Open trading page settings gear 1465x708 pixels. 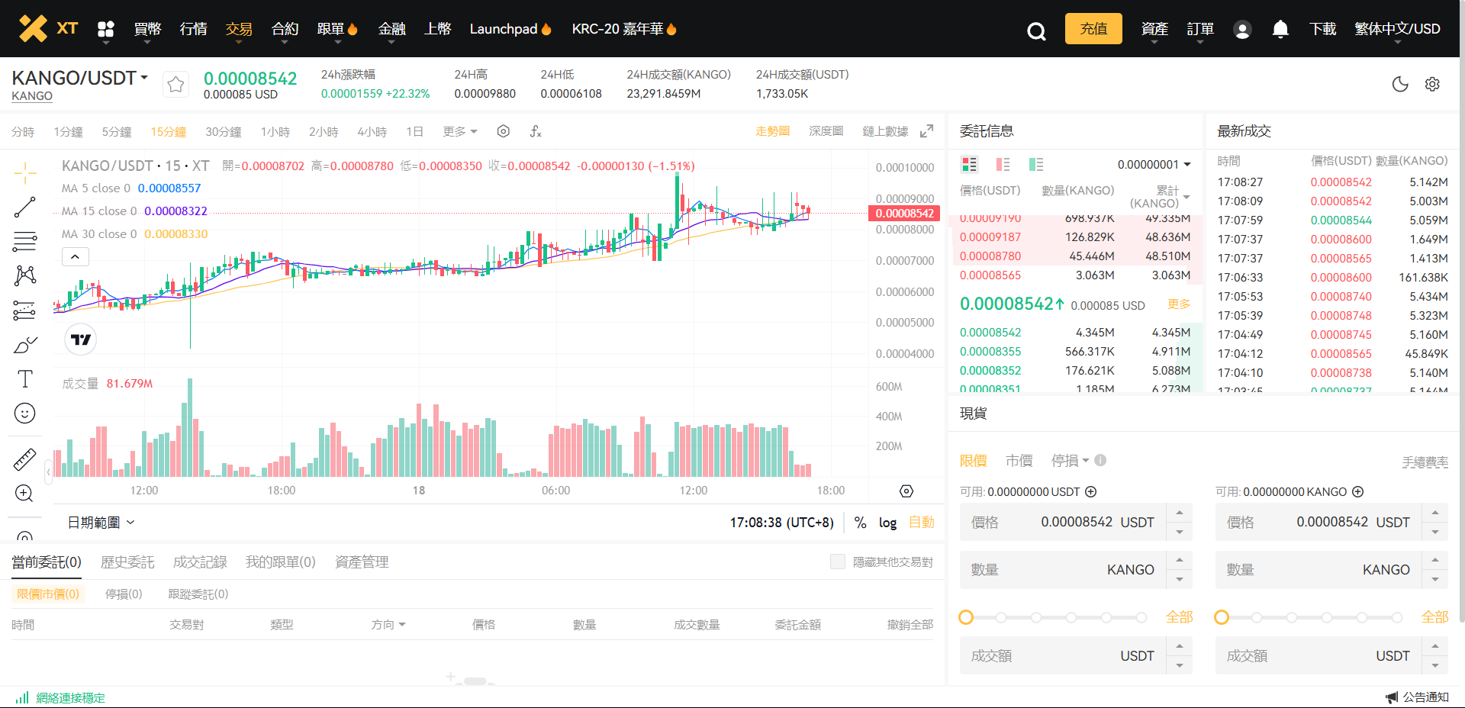tap(1432, 84)
